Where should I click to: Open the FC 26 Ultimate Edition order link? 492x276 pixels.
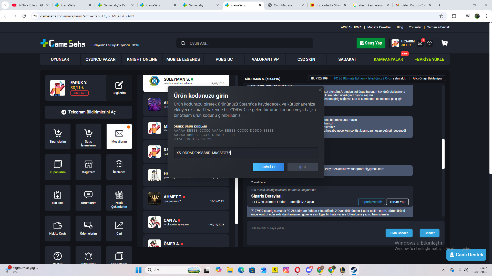coord(363,78)
